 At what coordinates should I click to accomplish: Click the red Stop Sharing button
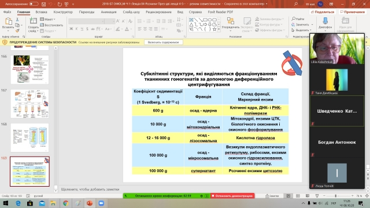[232, 196]
